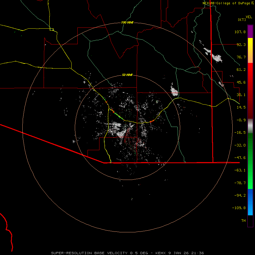The width and height of the screenshot is (255, 255).
Task: Pick the gray near-zero segment of velocity scale
Action: click(x=250, y=126)
